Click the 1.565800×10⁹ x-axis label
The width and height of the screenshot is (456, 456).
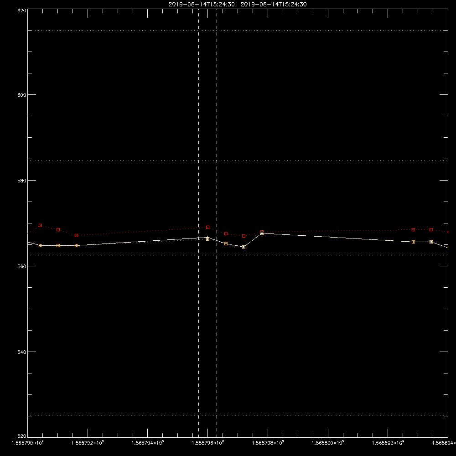coord(328,443)
